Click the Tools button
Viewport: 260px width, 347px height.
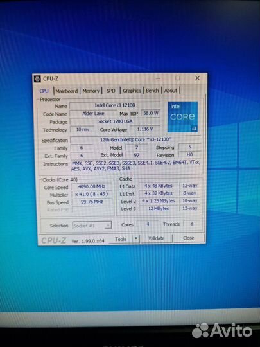point(121,239)
